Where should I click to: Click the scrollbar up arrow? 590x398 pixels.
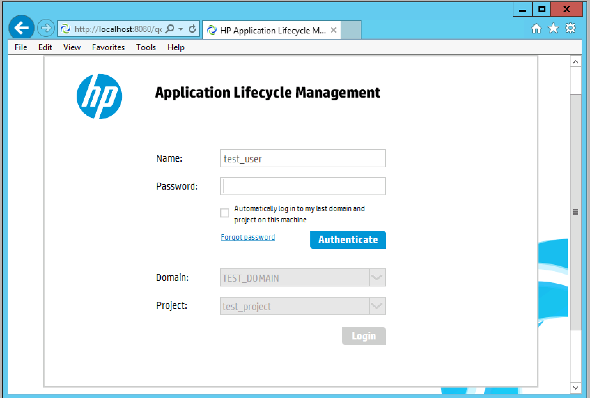[575, 62]
